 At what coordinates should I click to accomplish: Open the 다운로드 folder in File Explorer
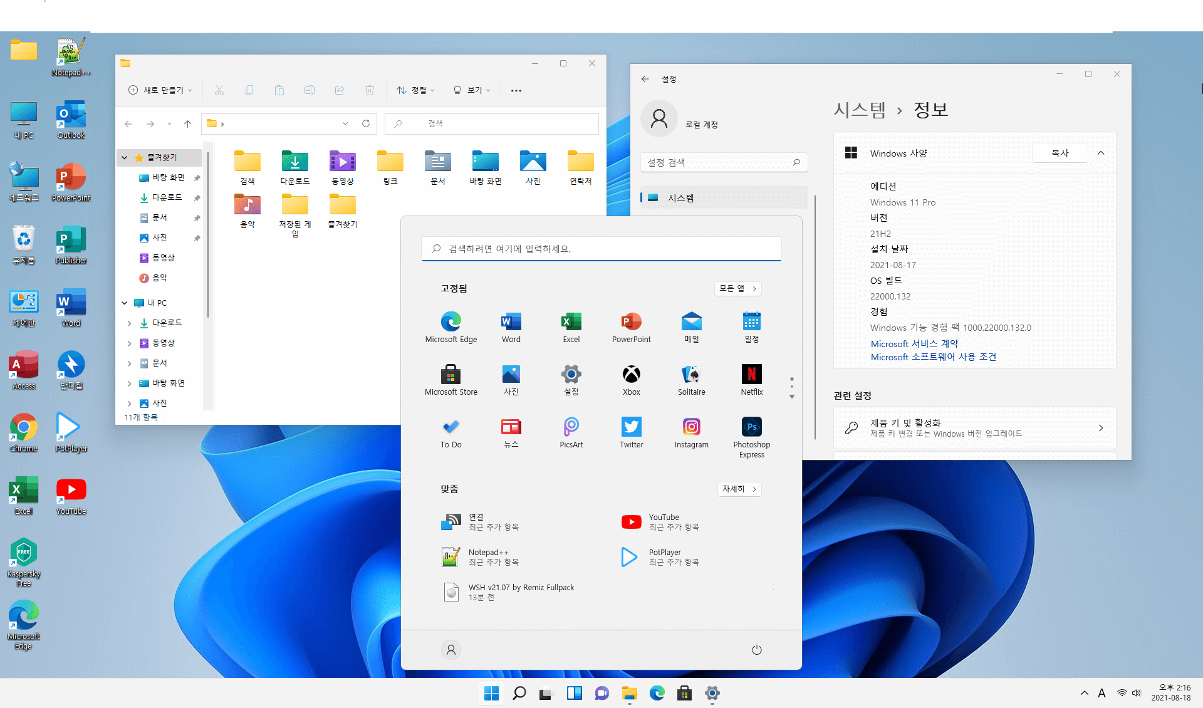point(295,167)
